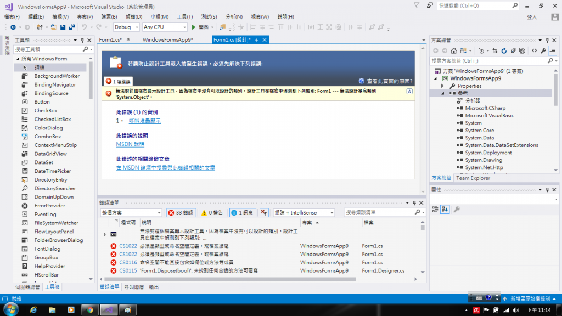Refresh Solution Explorer with blue arrow

(x=504, y=51)
